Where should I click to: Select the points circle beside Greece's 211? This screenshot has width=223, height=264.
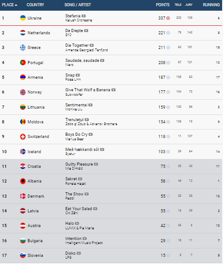[x=168, y=48]
